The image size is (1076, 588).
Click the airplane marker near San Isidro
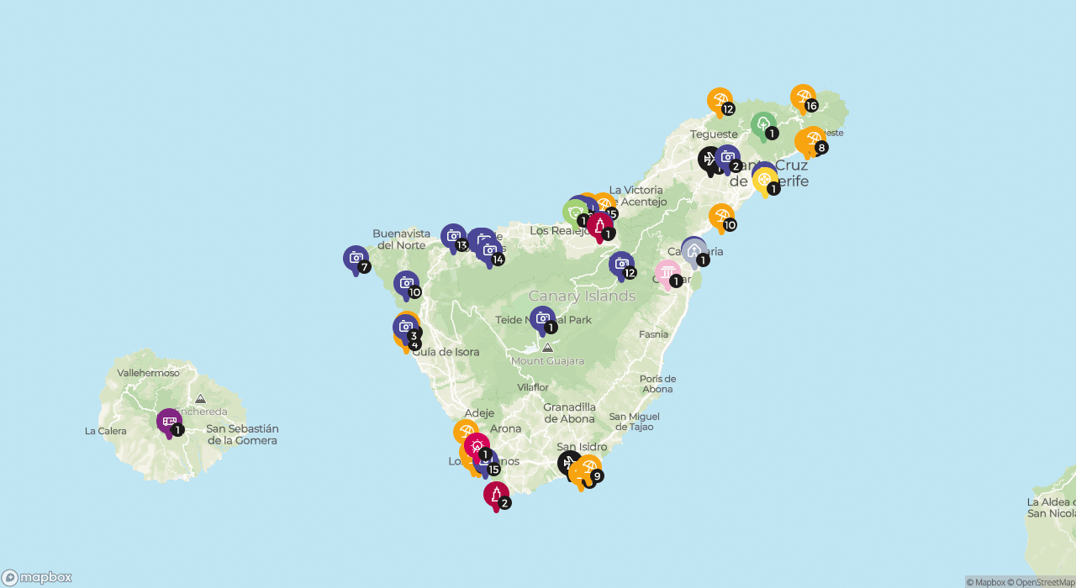point(568,463)
